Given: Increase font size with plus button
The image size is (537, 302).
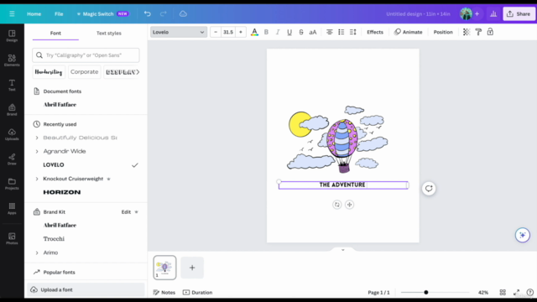Looking at the screenshot, I should [241, 32].
